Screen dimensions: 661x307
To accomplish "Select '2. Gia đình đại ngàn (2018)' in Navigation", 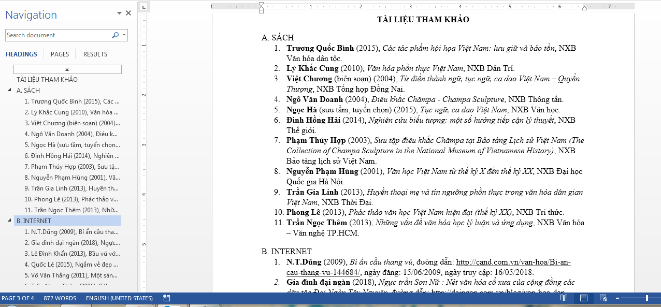I will [72, 243].
